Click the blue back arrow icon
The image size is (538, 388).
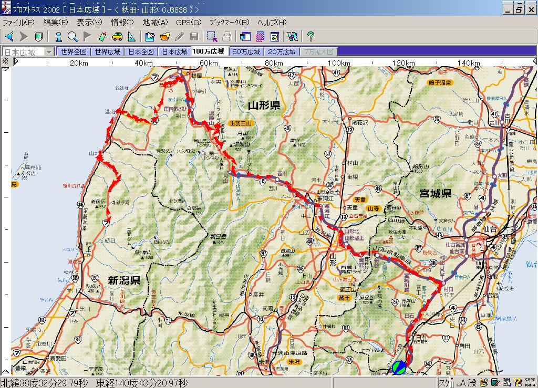(x=9, y=36)
